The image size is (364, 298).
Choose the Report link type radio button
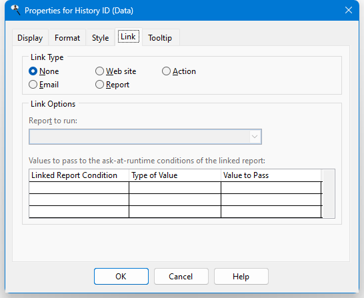tap(113, 85)
